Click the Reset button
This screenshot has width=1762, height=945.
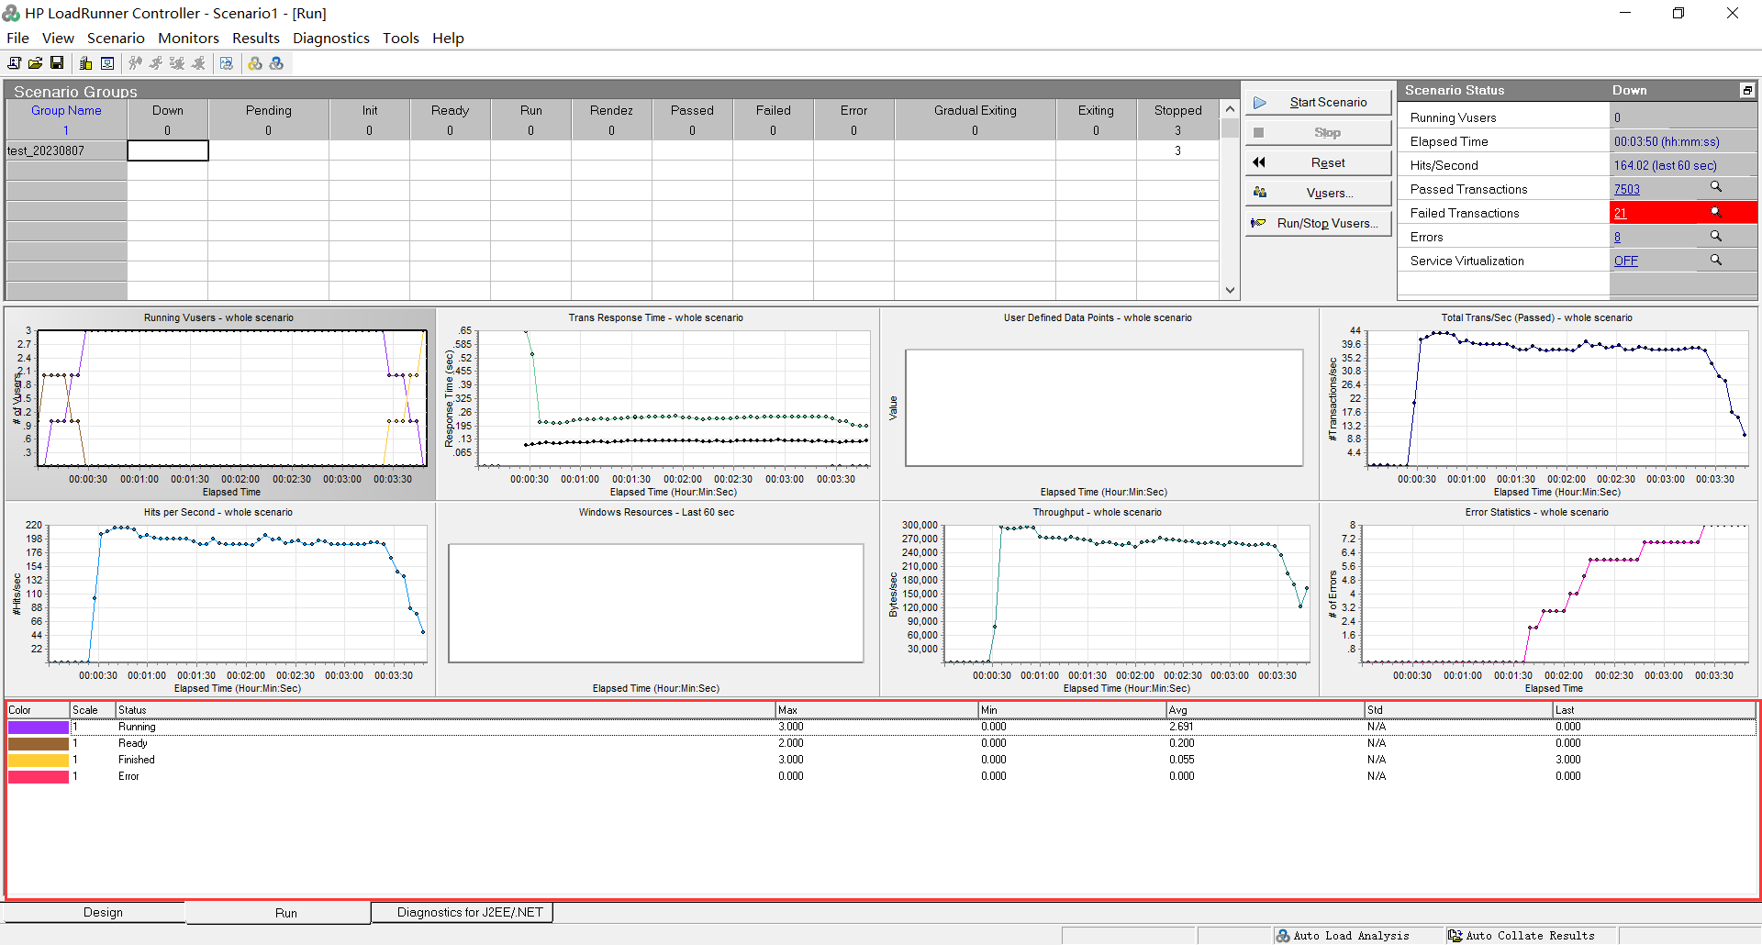1318,162
